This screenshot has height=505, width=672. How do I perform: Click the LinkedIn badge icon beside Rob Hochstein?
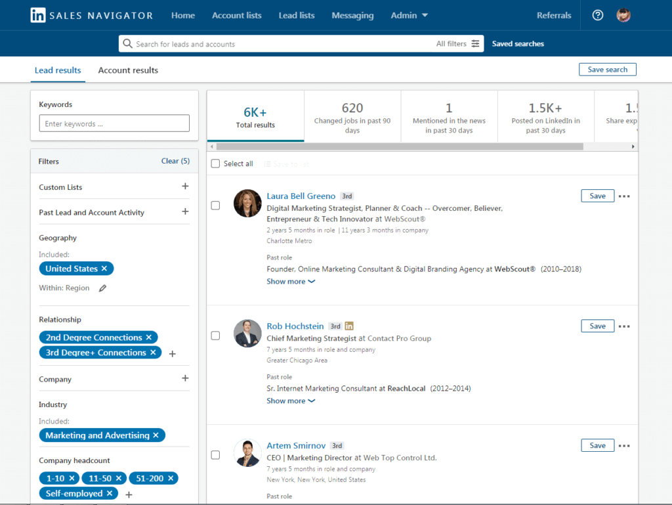click(348, 326)
